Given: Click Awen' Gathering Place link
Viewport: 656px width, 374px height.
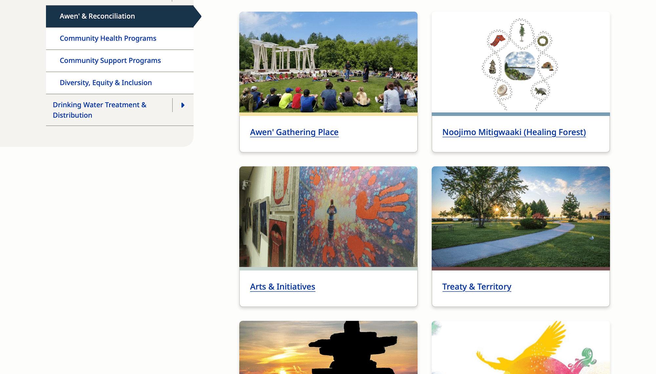Looking at the screenshot, I should click(294, 132).
